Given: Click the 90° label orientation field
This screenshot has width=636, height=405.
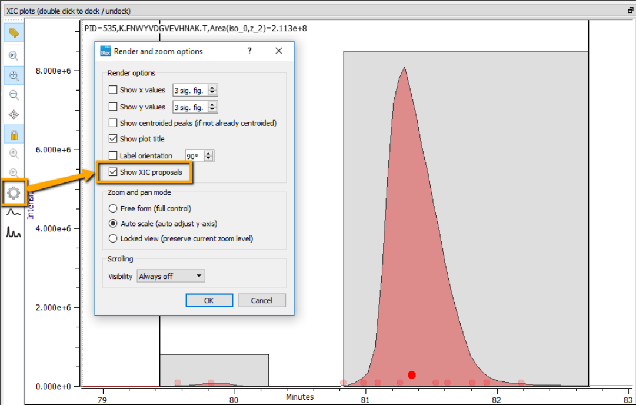Looking at the screenshot, I should click(x=195, y=156).
